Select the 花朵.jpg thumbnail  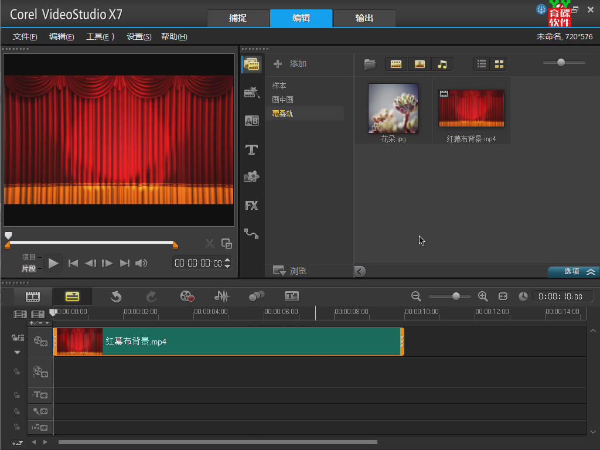[x=393, y=108]
